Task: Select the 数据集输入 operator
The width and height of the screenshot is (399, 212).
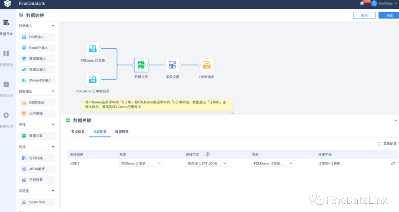Action: point(37,58)
